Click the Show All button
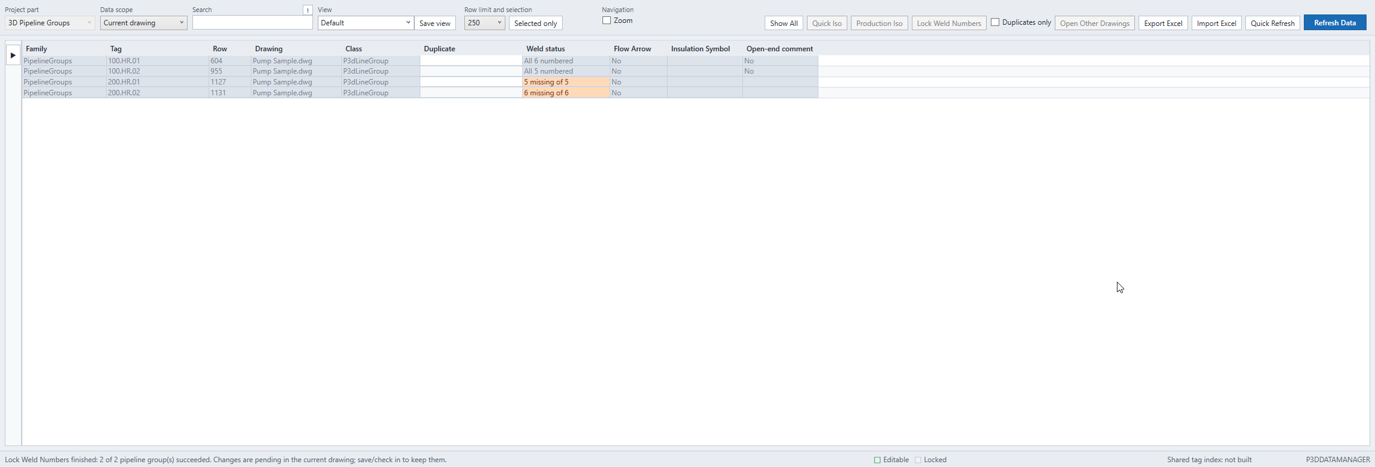The height and width of the screenshot is (467, 1375). 784,23
